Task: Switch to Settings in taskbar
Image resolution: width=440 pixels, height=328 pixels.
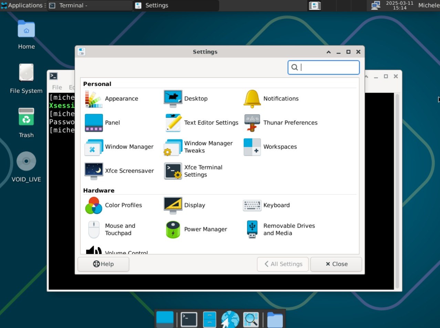Action: click(176, 6)
